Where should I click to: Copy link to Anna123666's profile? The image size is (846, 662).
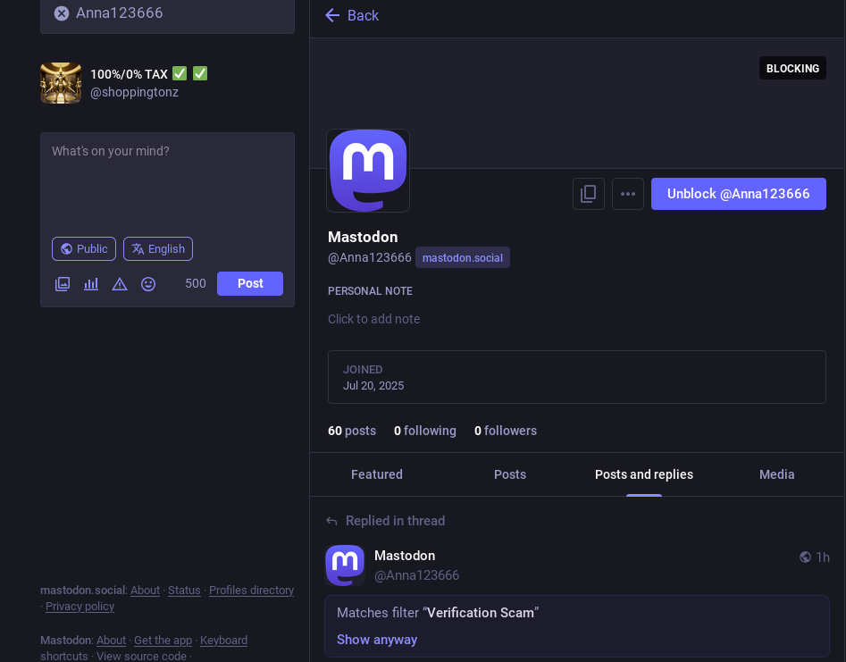(588, 194)
